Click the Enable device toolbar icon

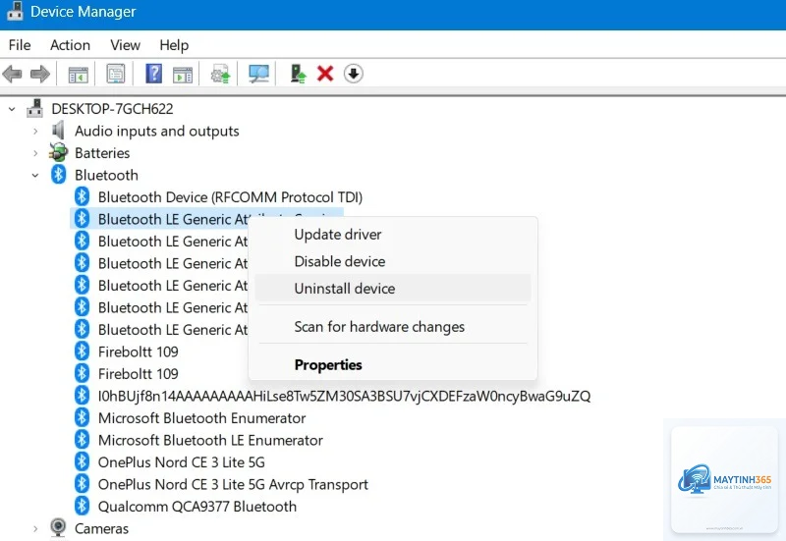coord(299,74)
